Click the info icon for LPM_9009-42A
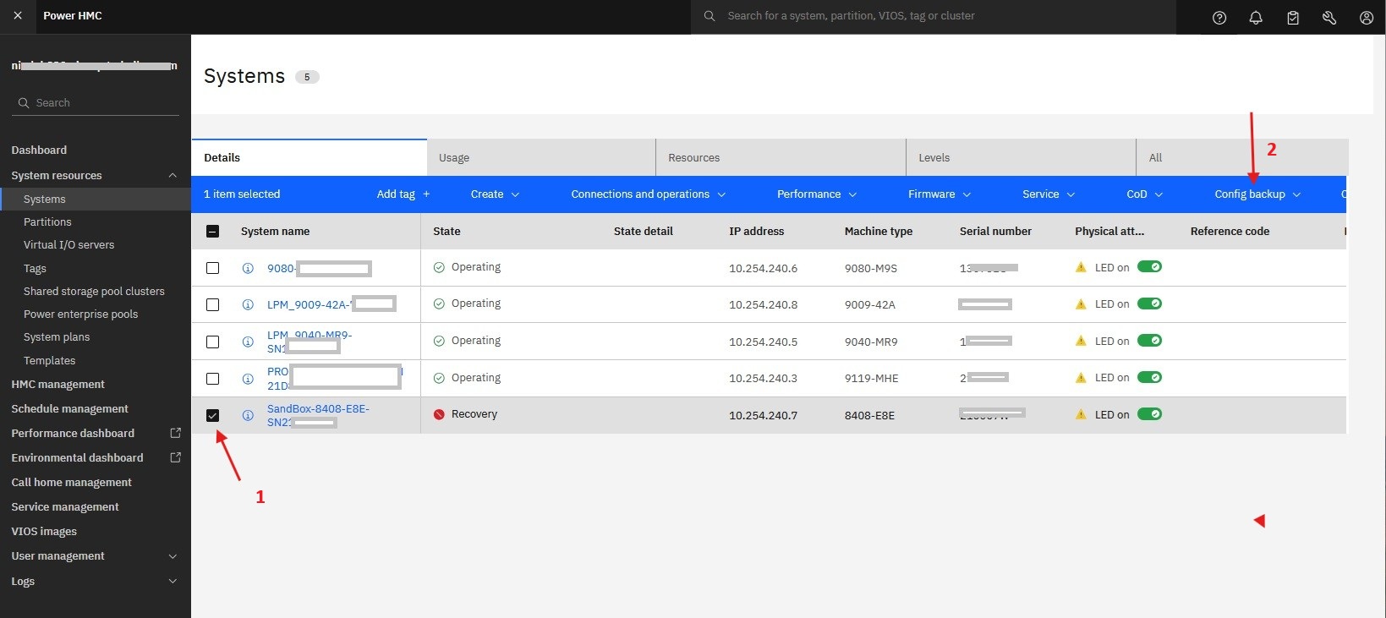The height and width of the screenshot is (618, 1386). point(248,304)
